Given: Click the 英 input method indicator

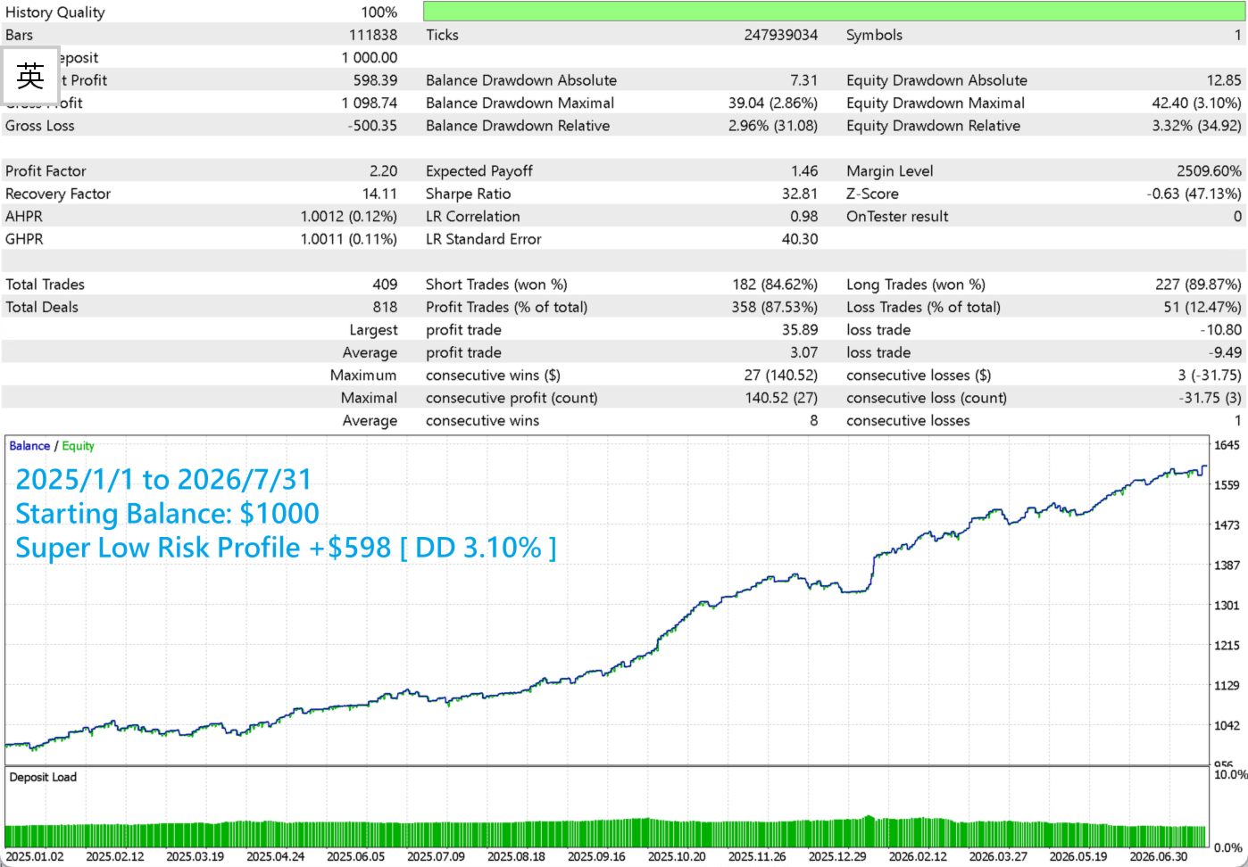Looking at the screenshot, I should tap(30, 76).
